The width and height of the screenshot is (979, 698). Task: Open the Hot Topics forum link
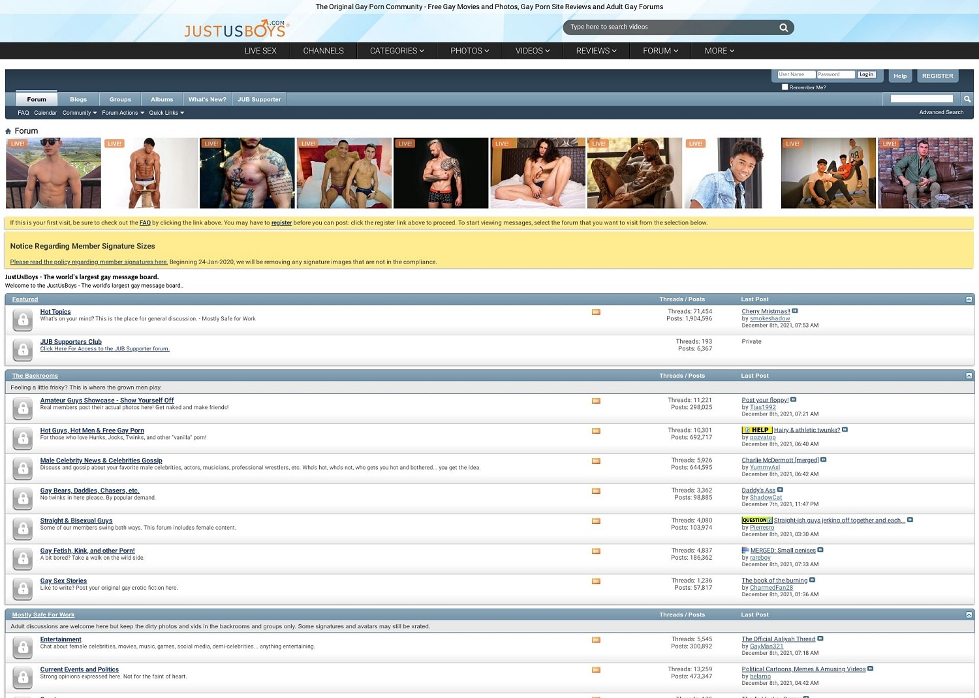pos(55,312)
